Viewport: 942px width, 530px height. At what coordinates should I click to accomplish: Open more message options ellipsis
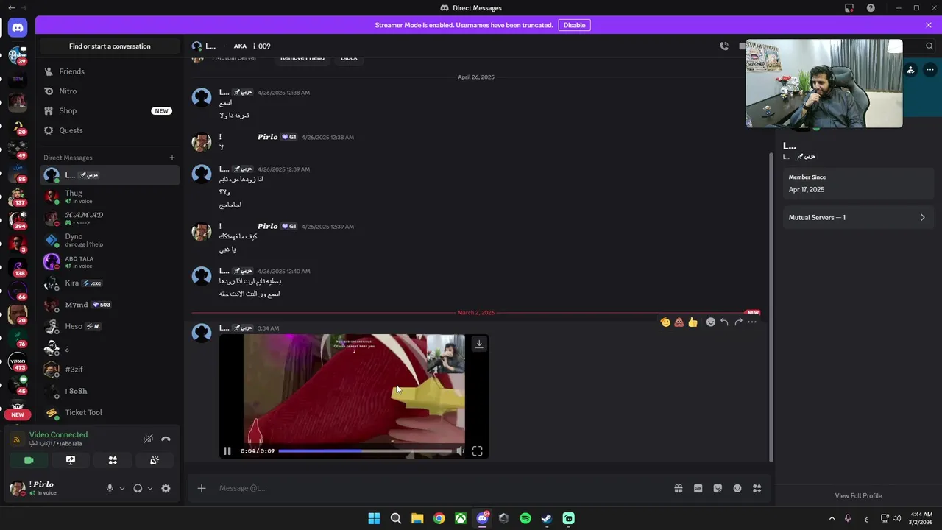(752, 322)
